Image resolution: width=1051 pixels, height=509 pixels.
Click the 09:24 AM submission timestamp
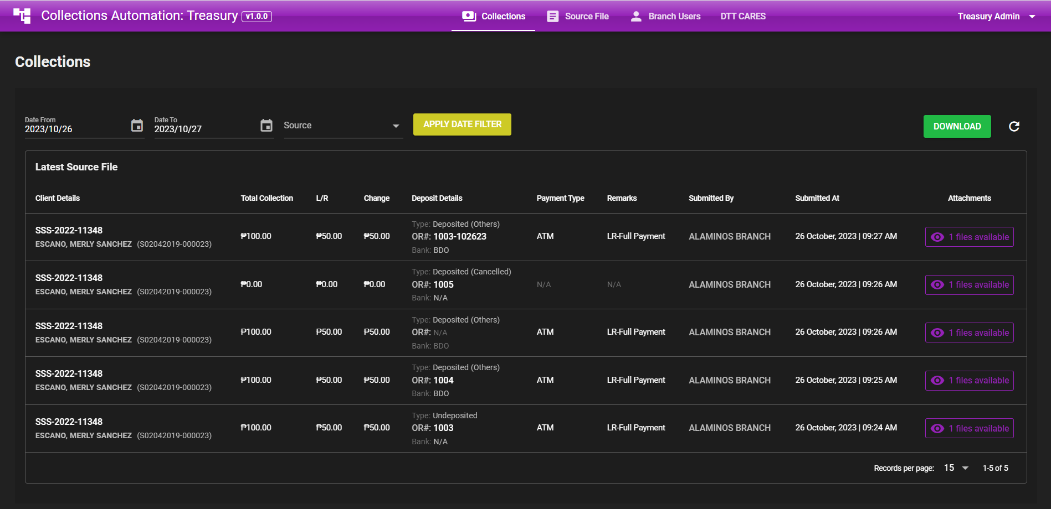pos(846,428)
